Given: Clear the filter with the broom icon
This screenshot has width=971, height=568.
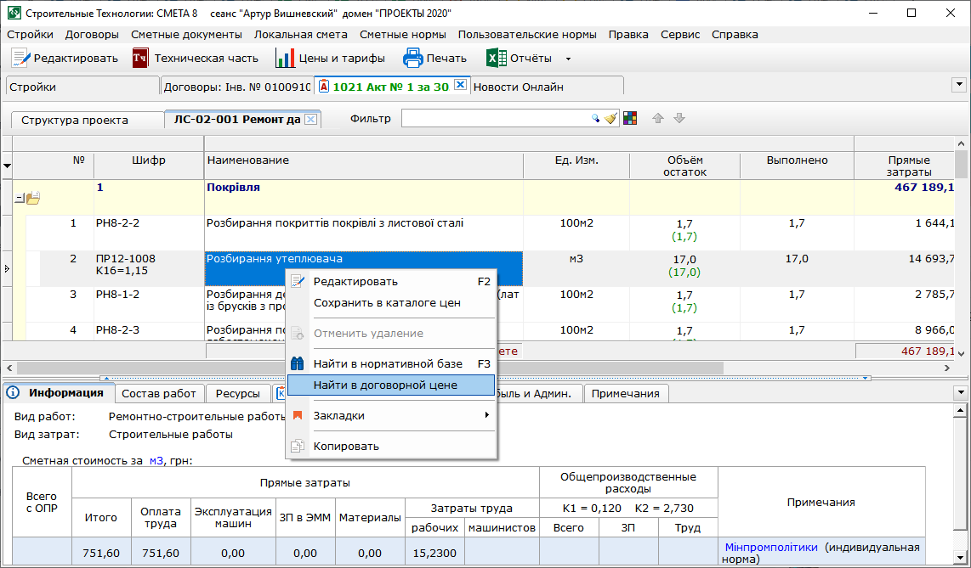Looking at the screenshot, I should 610,119.
